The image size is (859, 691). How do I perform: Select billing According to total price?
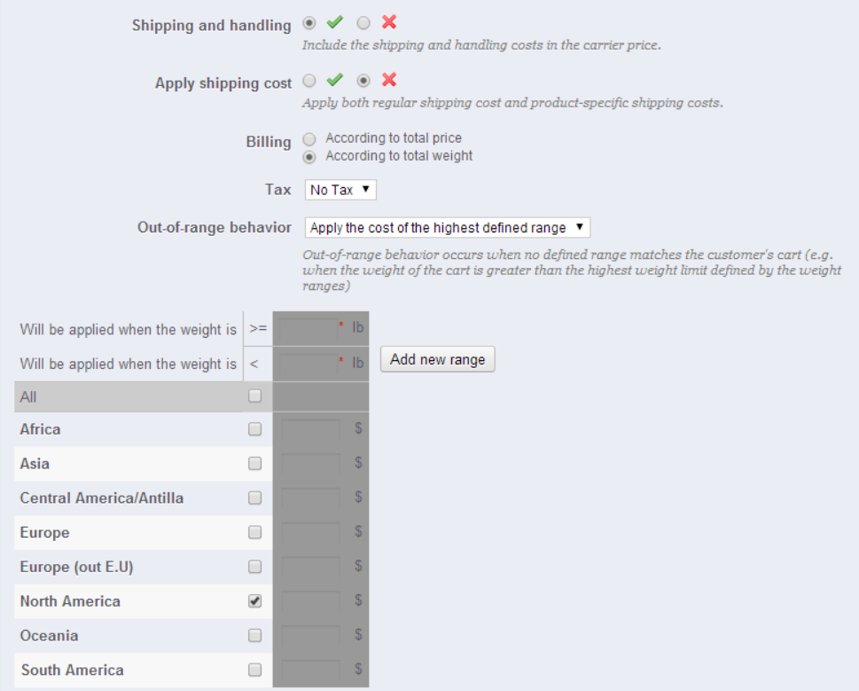(309, 139)
